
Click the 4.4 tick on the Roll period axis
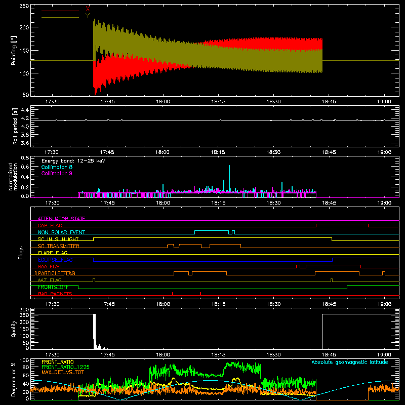click(25, 110)
